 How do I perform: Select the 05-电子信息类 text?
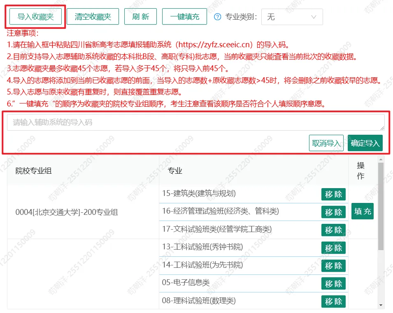point(186,283)
